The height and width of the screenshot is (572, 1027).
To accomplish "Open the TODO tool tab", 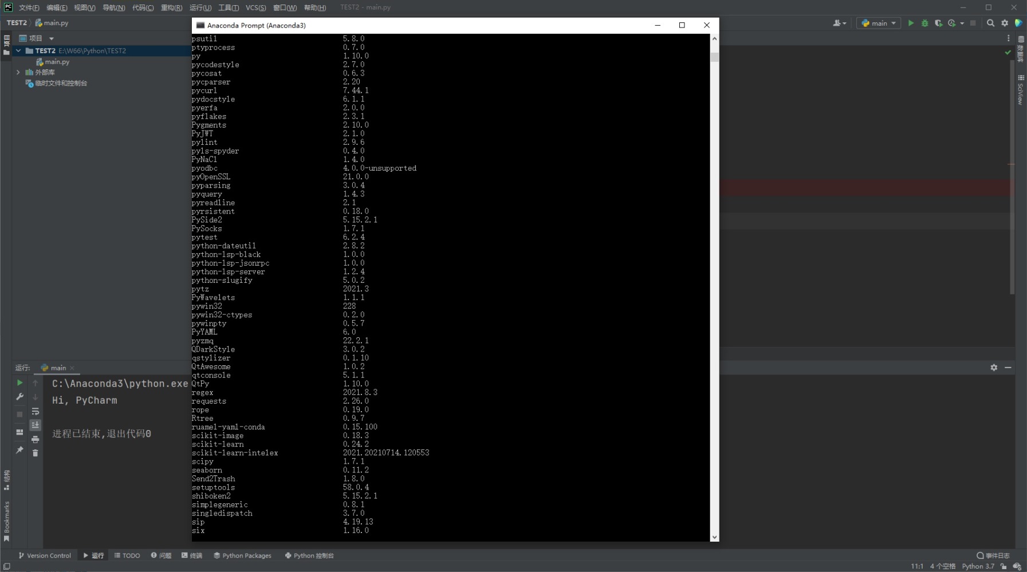I will [127, 555].
